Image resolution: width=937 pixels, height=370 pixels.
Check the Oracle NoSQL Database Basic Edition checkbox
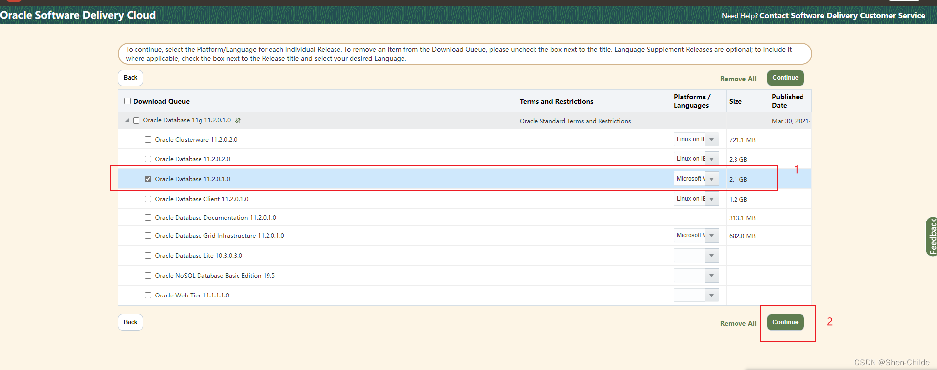coord(148,276)
